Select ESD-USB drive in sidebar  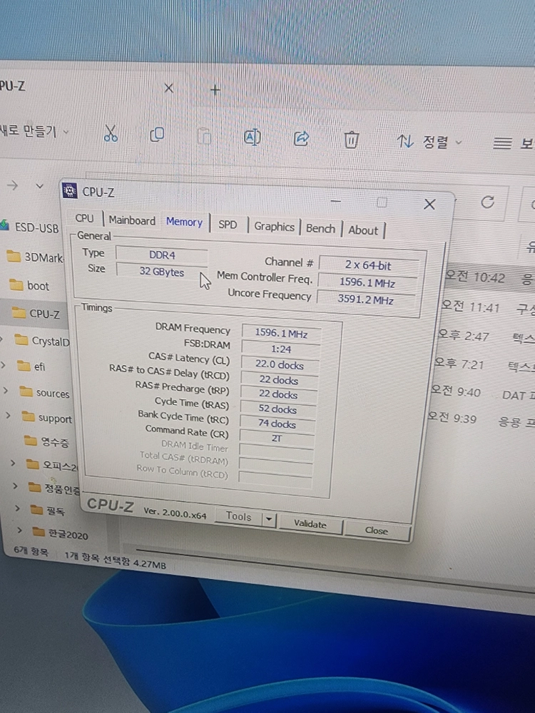click(30, 227)
